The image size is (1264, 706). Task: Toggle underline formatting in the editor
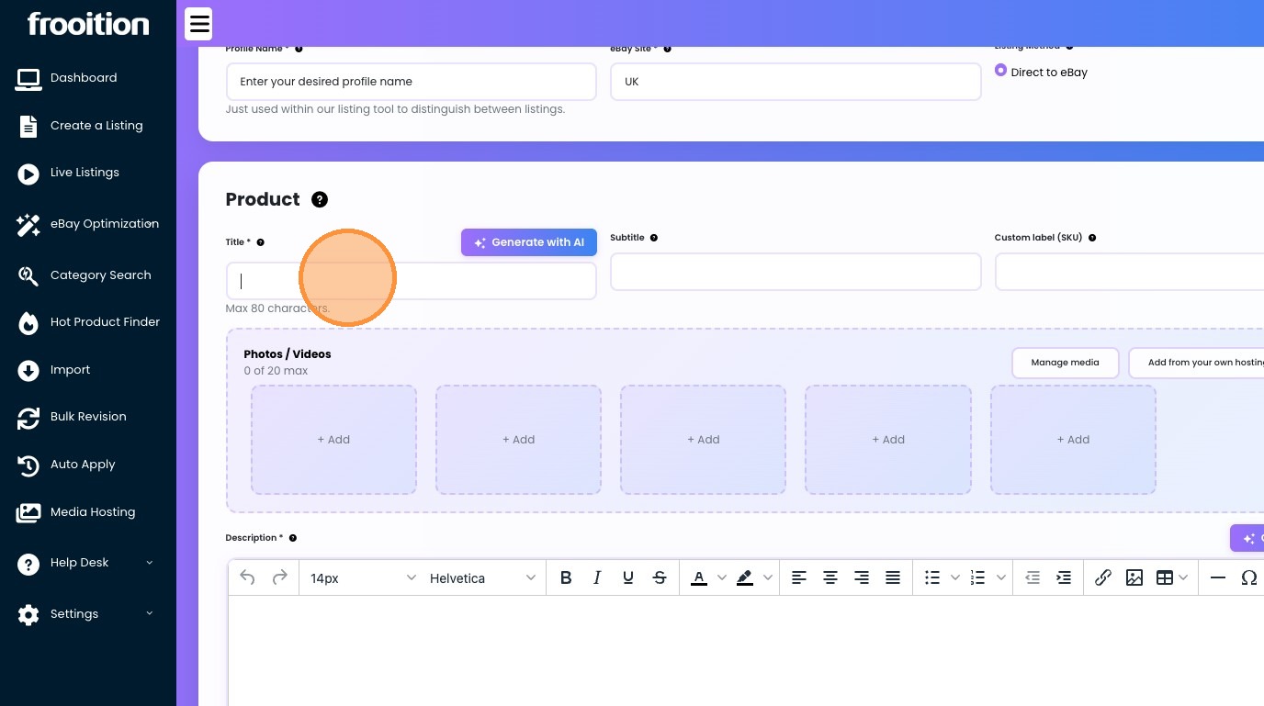pos(628,577)
